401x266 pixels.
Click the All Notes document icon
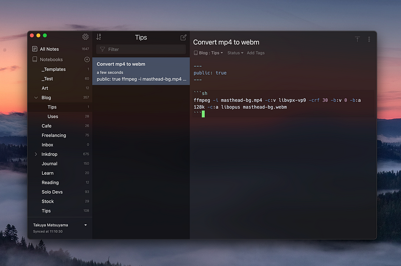click(35, 49)
